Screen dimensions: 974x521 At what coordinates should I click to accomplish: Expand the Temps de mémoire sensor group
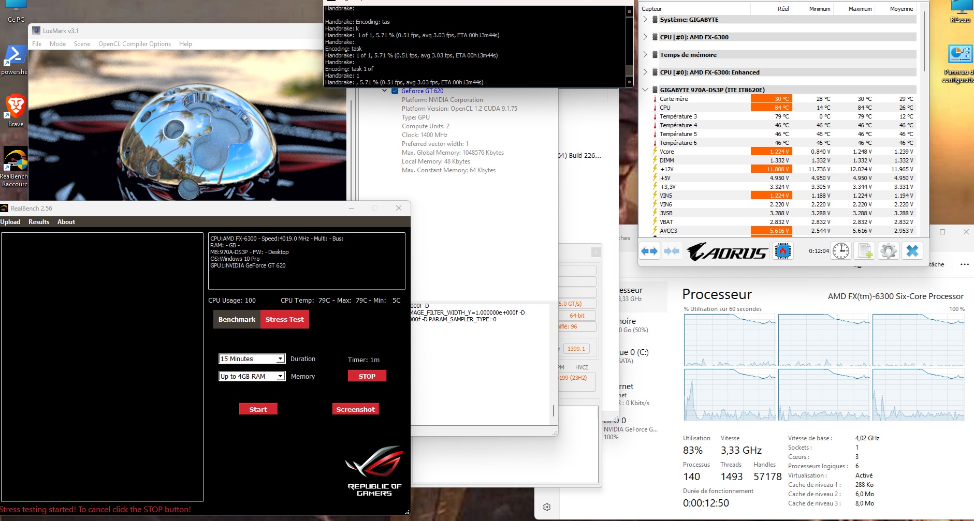[x=645, y=54]
